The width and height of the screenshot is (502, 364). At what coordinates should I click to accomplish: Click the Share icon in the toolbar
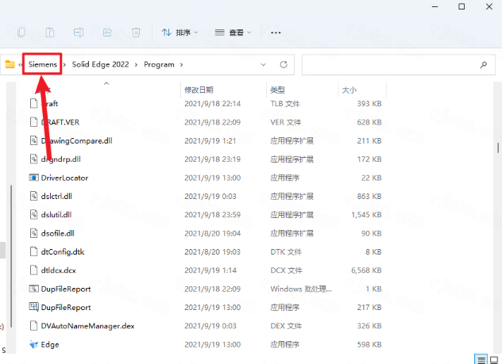click(107, 33)
